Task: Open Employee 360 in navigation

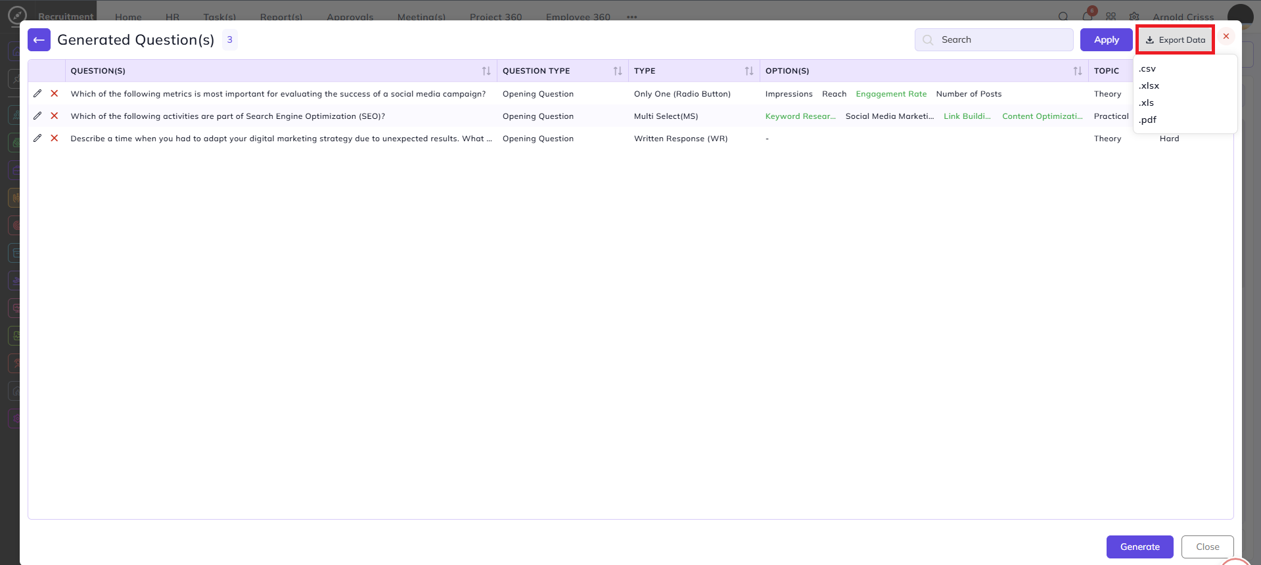Action: 578,17
